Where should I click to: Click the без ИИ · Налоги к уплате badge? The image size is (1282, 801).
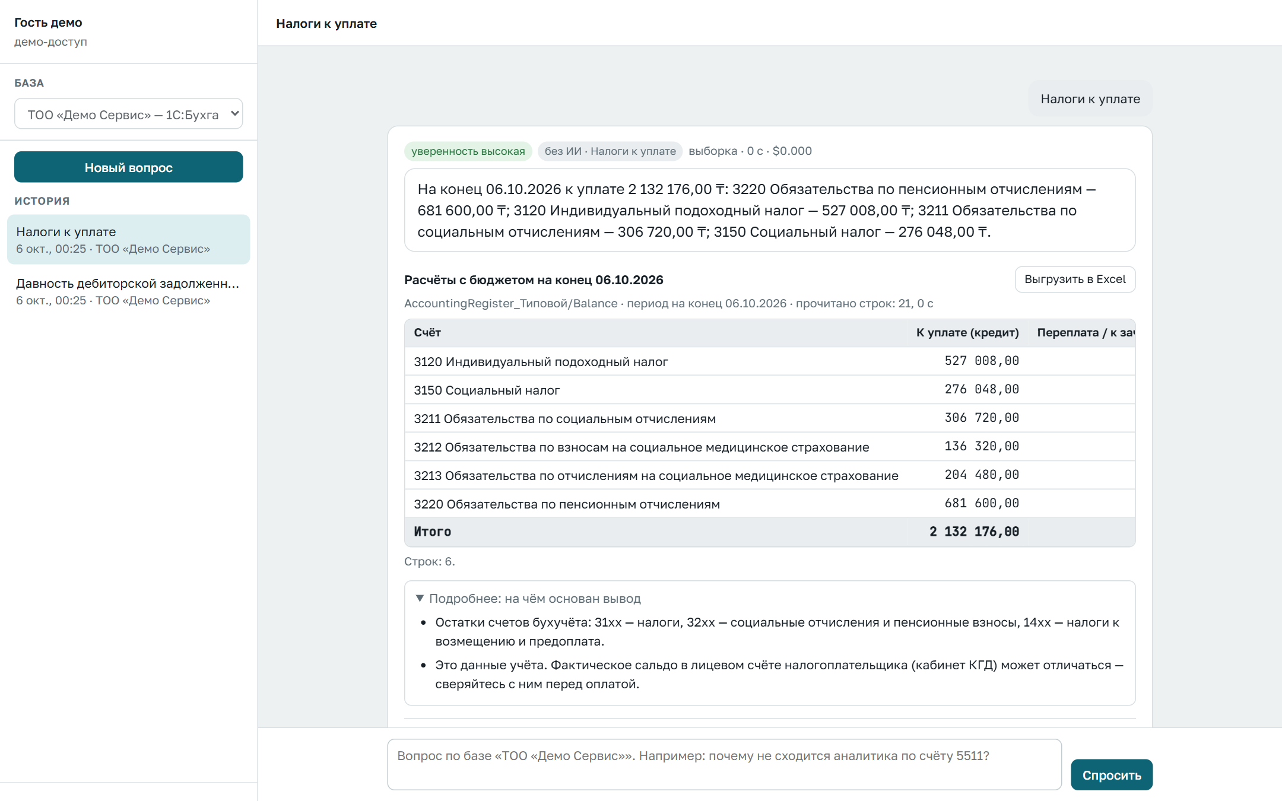click(x=610, y=151)
